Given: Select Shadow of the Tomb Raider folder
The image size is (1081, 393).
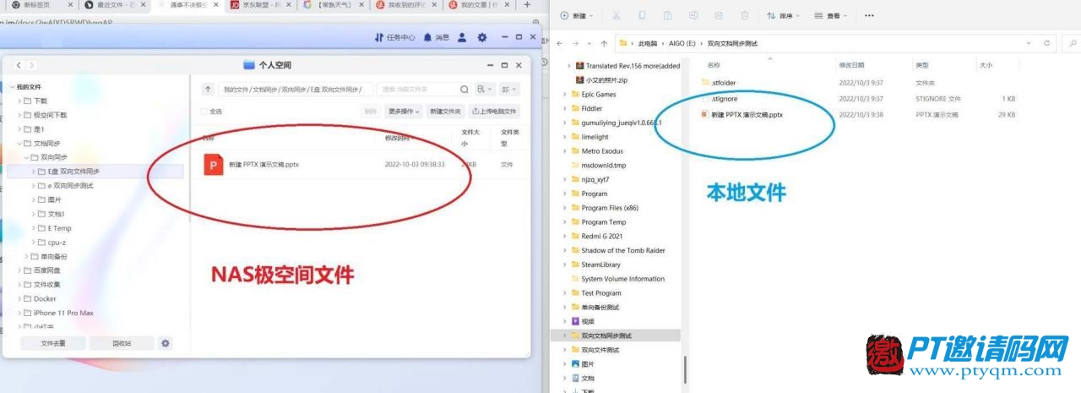Looking at the screenshot, I should tap(623, 250).
